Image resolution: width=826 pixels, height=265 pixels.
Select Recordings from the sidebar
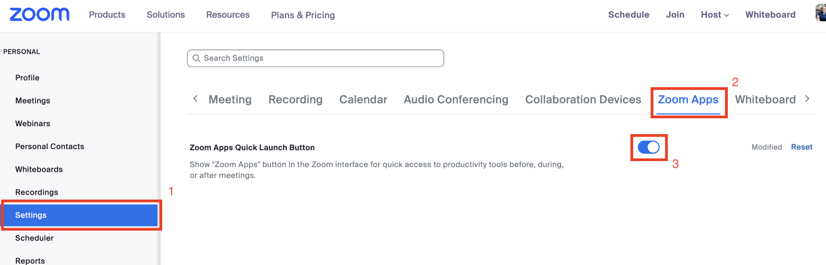tap(37, 192)
